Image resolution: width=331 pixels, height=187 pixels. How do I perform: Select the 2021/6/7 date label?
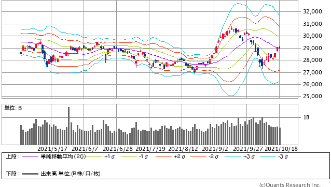85,149
